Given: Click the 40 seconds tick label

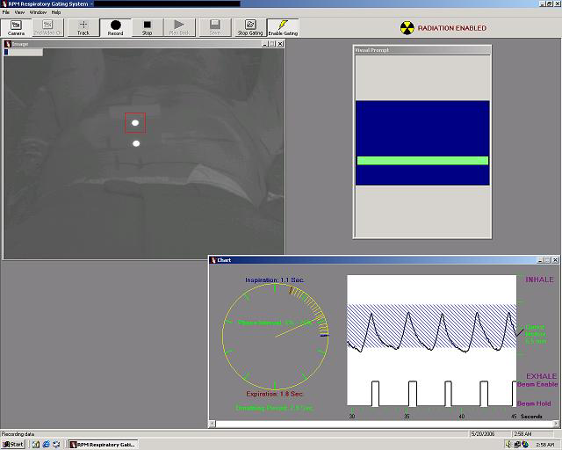Looking at the screenshot, I should click(462, 417).
